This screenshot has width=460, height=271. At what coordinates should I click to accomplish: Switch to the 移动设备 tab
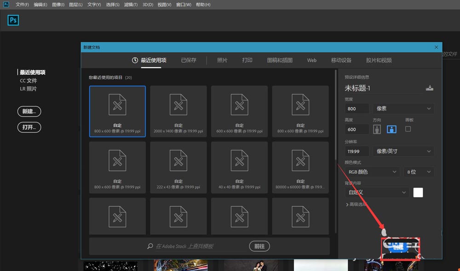(341, 60)
